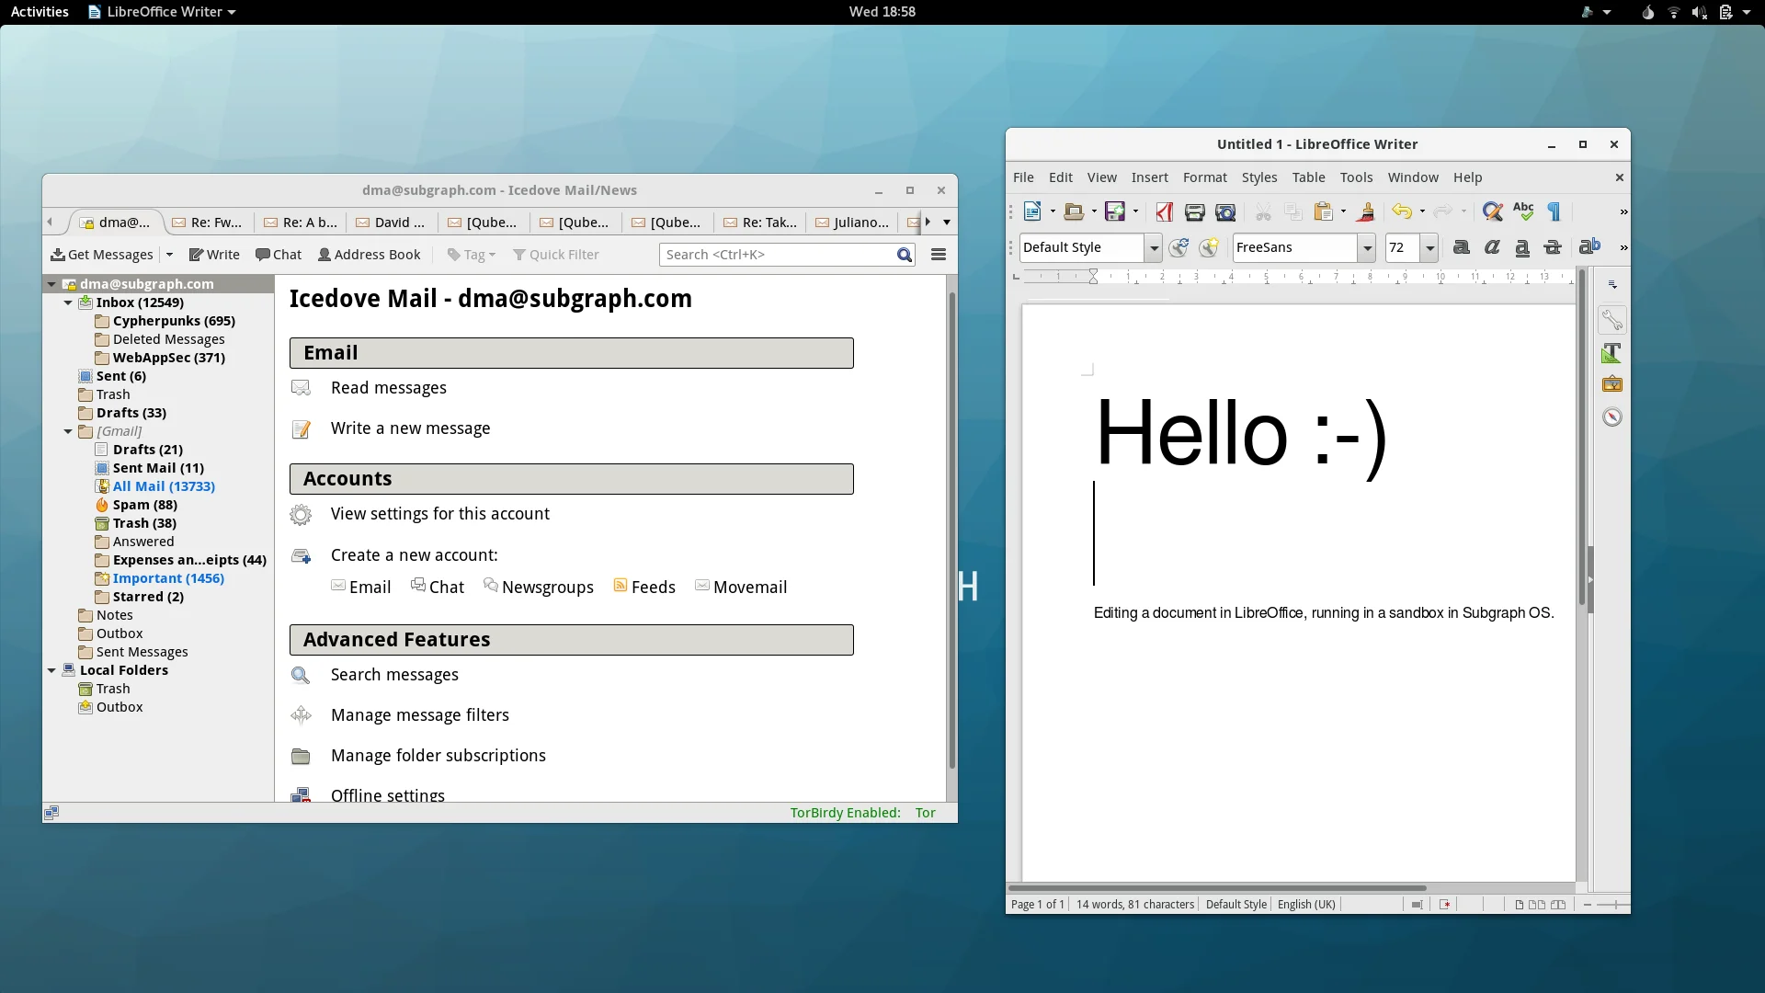Click 'Write a new message' link

coord(410,428)
